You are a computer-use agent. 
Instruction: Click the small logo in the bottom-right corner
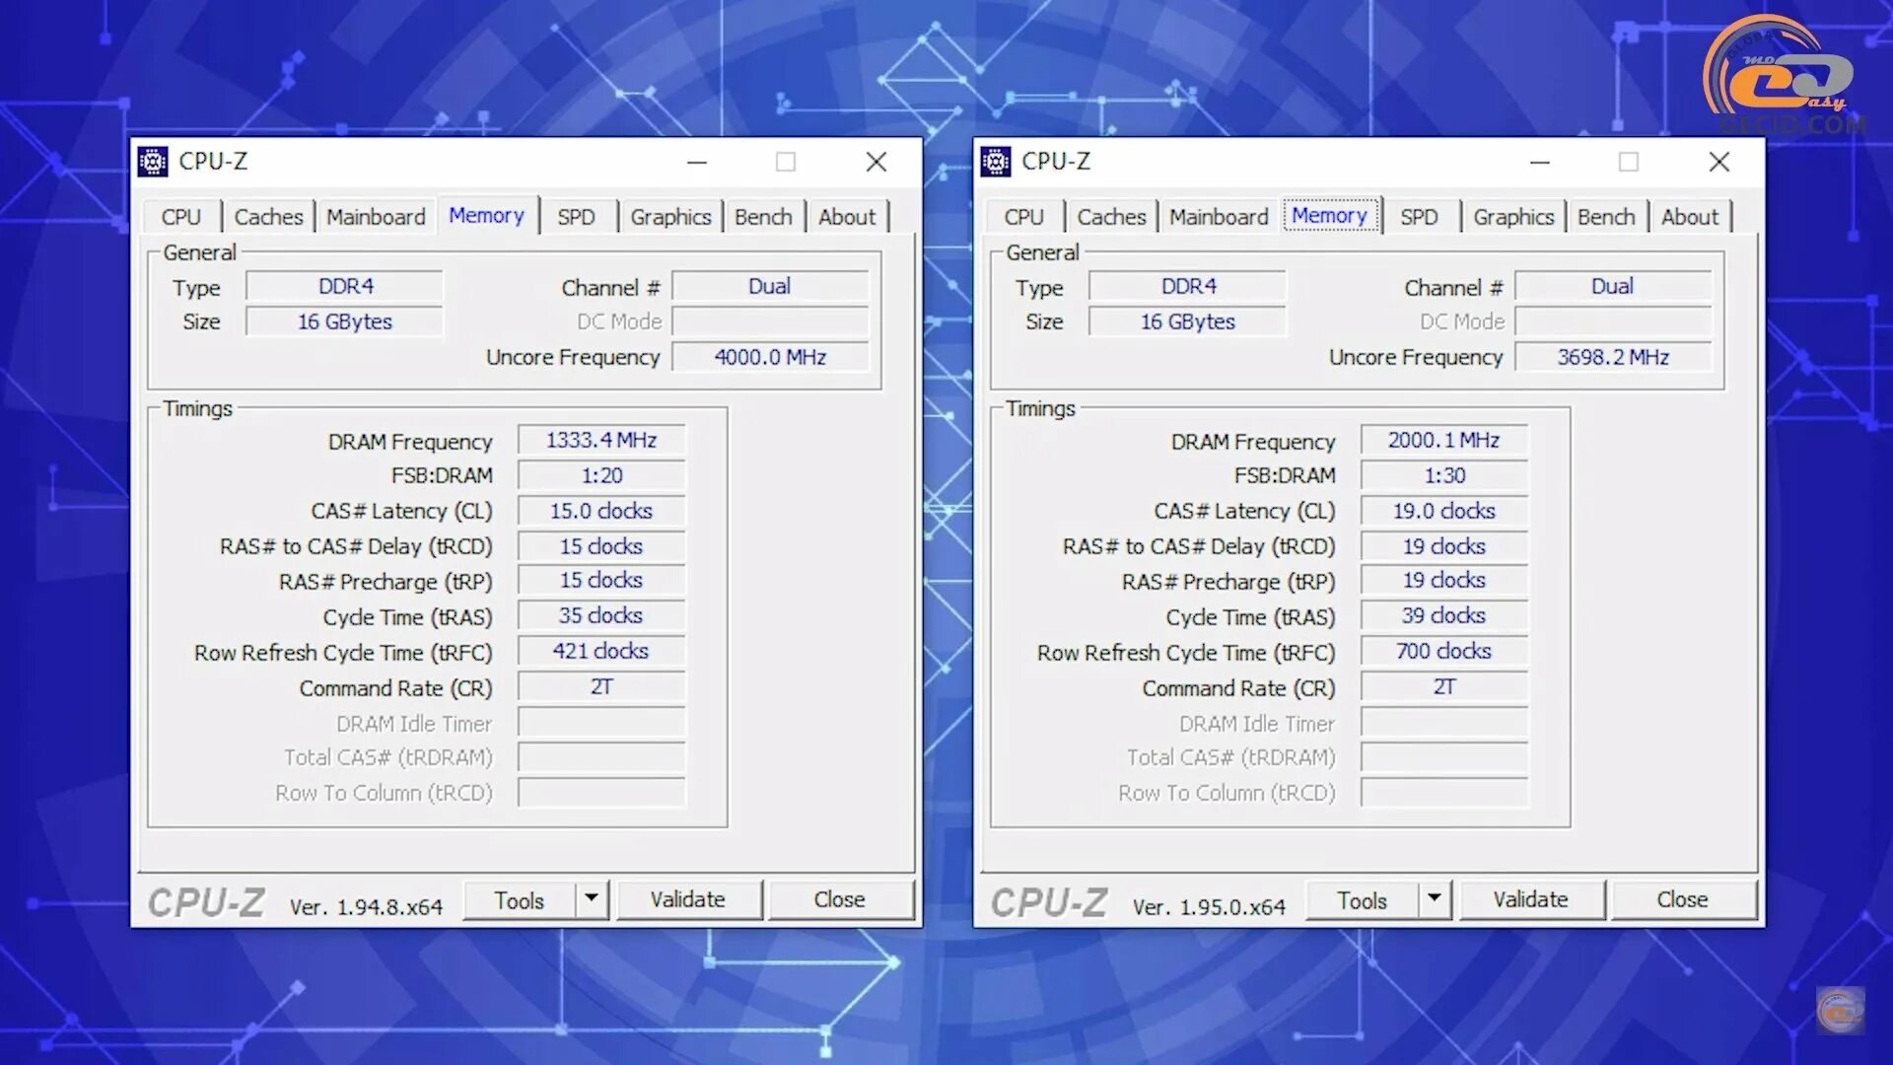(x=1840, y=1012)
